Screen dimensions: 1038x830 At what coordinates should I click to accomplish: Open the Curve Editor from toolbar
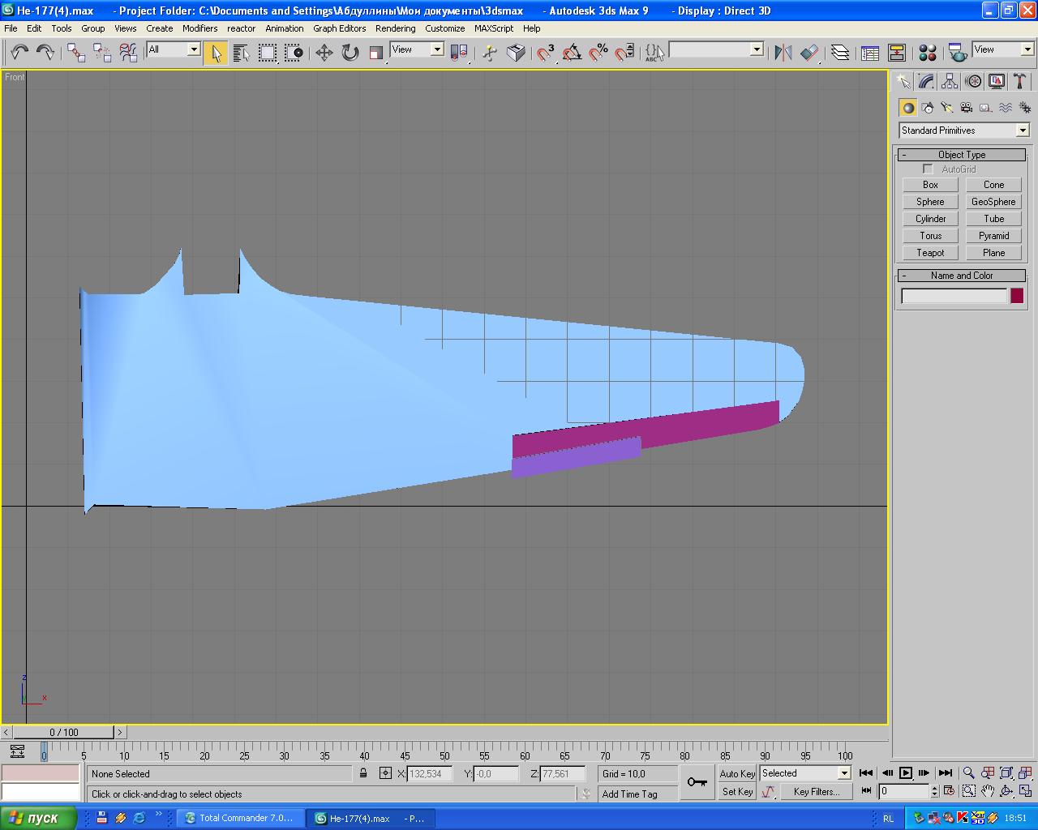pyautogui.click(x=870, y=53)
